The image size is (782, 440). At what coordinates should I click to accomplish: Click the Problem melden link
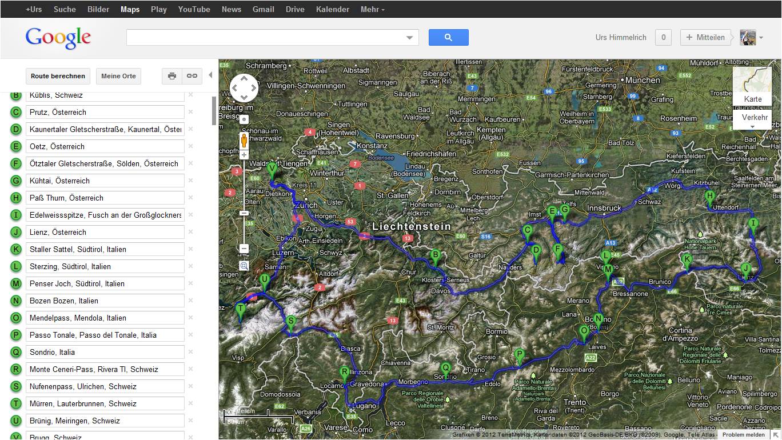pos(743,435)
